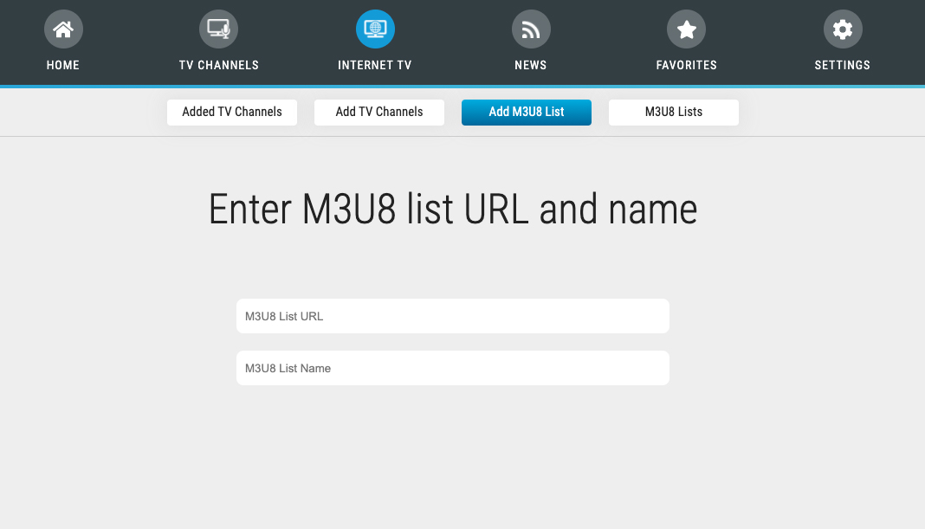Click the HOME text label
Viewport: 925px width, 529px height.
[x=63, y=65]
